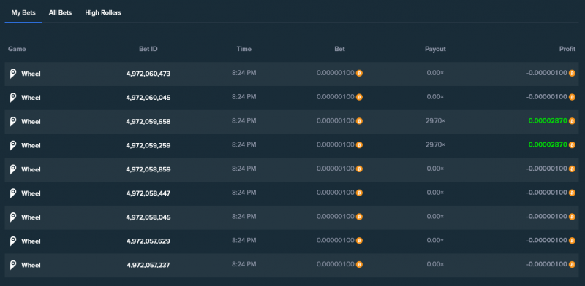Open bet ID 4,972,058,859

(x=148, y=169)
